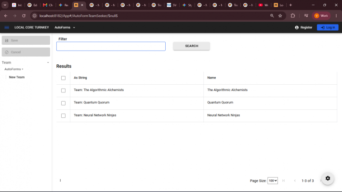Open a new browser tab

(290, 5)
